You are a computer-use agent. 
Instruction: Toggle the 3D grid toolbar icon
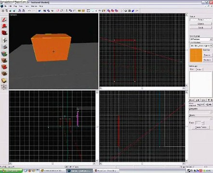[x=7, y=11]
